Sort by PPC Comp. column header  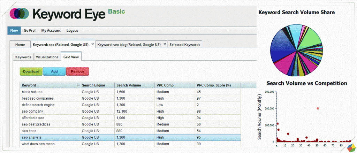pyautogui.click(x=175, y=85)
